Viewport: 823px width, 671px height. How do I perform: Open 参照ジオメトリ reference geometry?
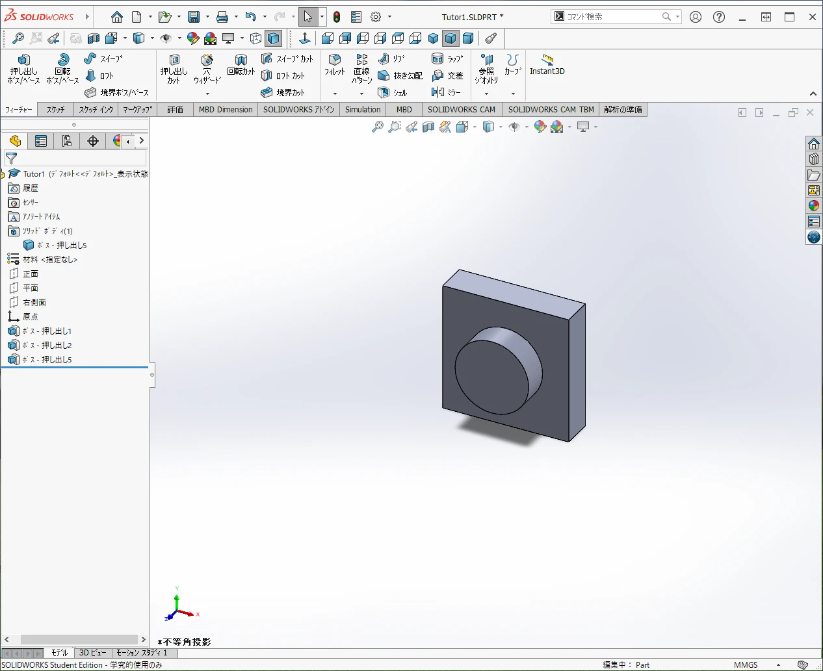click(x=486, y=70)
